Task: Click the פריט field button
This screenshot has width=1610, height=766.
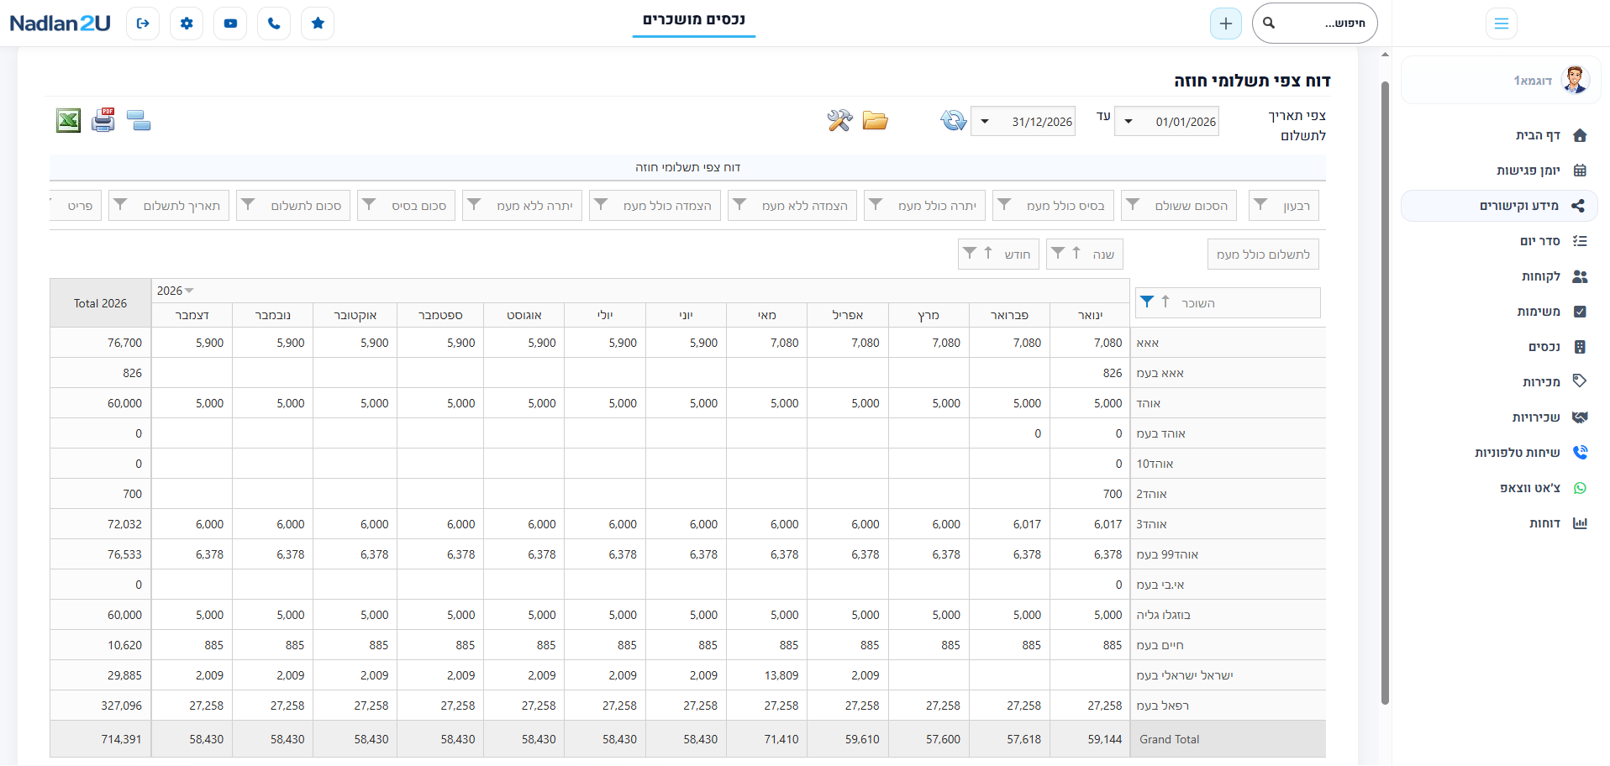Action: coord(76,206)
